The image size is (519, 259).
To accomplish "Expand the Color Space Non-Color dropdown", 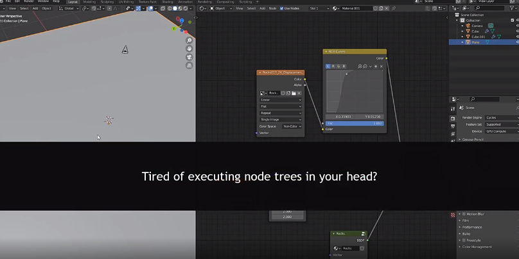I will (292, 126).
